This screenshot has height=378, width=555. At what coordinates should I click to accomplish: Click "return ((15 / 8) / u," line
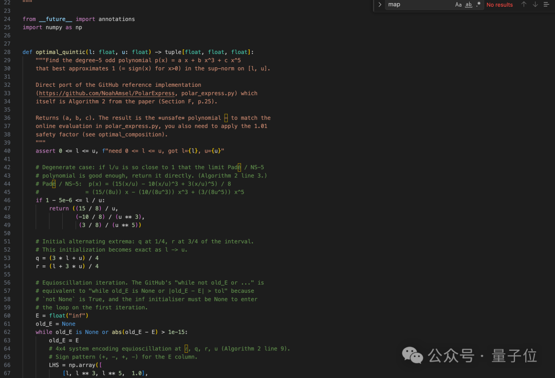(x=84, y=209)
